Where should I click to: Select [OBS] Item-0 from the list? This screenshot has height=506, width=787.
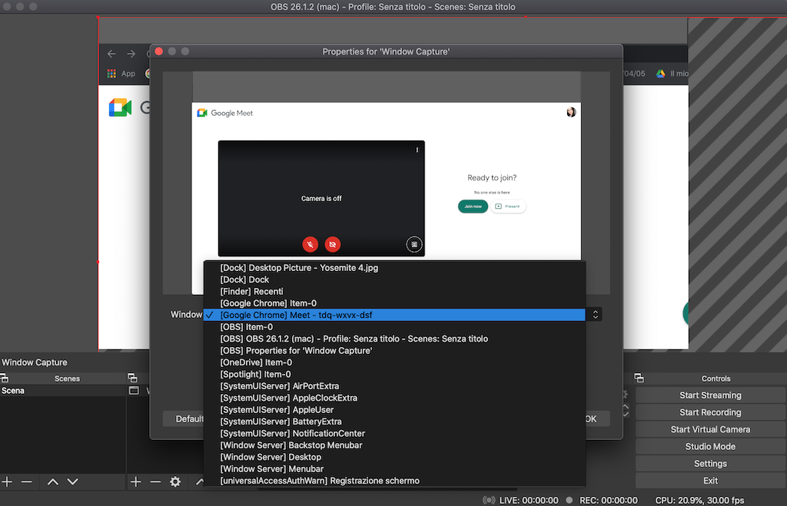(x=394, y=327)
